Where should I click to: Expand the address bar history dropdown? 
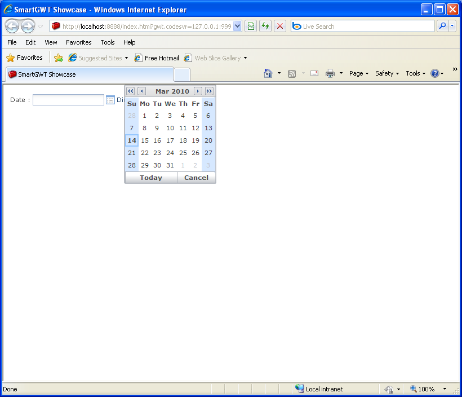(x=238, y=27)
